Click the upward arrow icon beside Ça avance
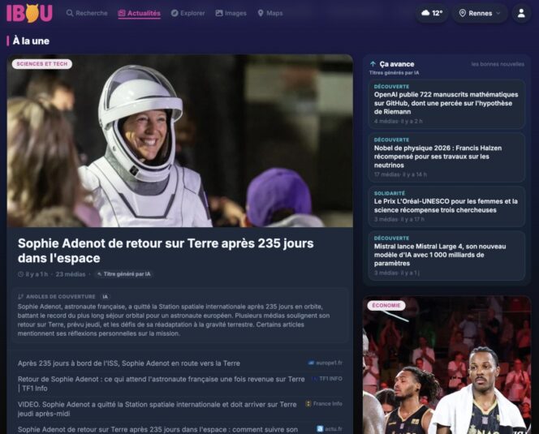This screenshot has width=539, height=434. 373,64
